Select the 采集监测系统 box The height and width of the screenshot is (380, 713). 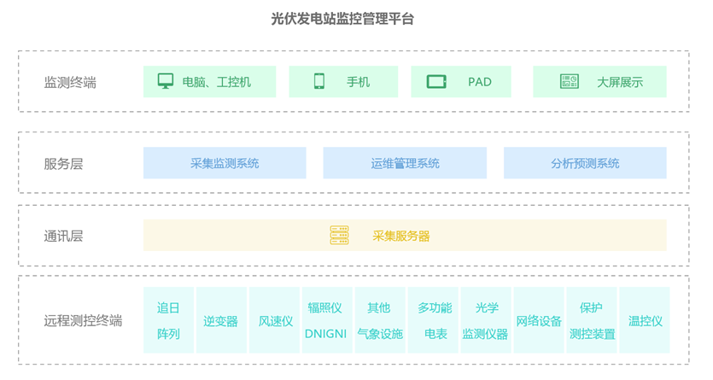tap(225, 163)
